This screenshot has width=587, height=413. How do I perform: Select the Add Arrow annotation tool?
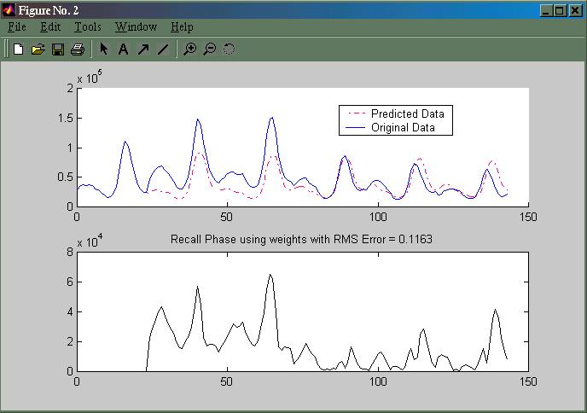click(143, 49)
